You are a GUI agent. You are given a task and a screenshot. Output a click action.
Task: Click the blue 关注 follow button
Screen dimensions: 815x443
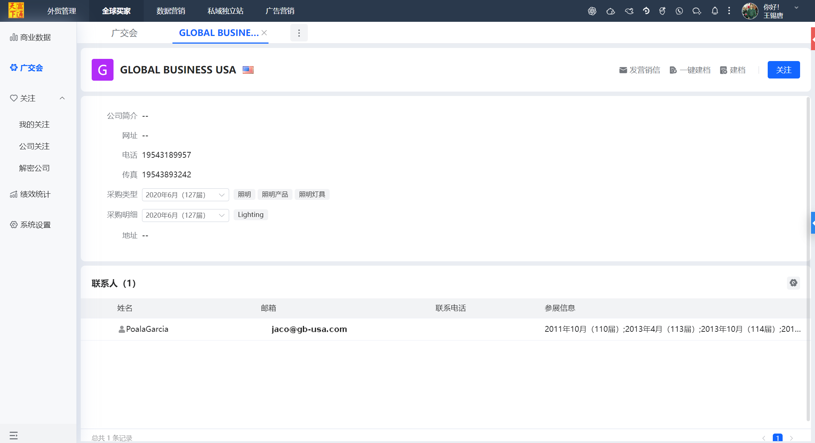click(784, 70)
